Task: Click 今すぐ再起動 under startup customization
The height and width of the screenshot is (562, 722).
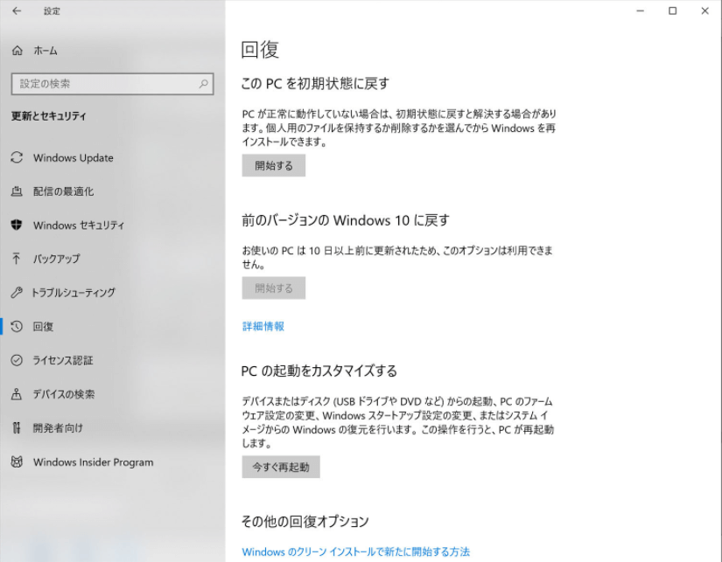Action: [281, 467]
